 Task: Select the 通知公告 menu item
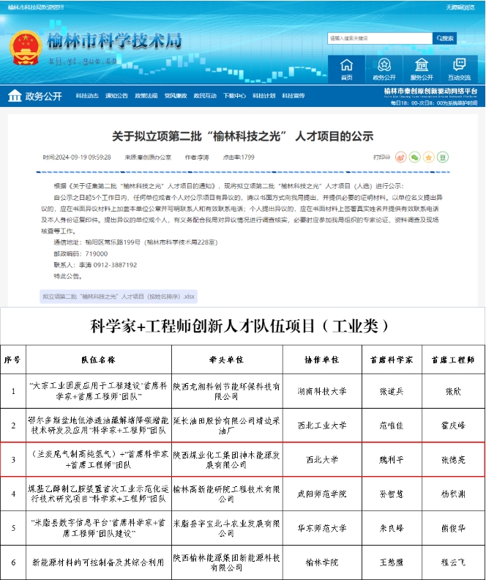[116, 96]
